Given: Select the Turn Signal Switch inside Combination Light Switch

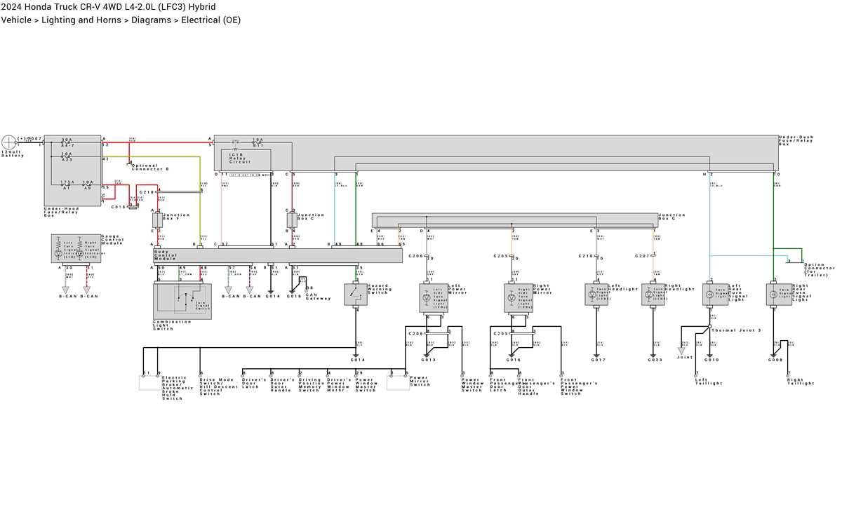Looking at the screenshot, I should click(191, 302).
